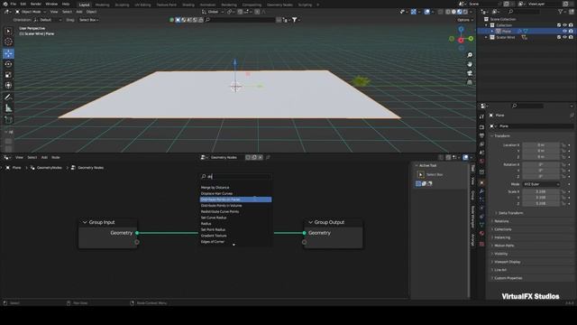Switch to the Shading workspace tab
This screenshot has height=325, width=577.
[188, 5]
